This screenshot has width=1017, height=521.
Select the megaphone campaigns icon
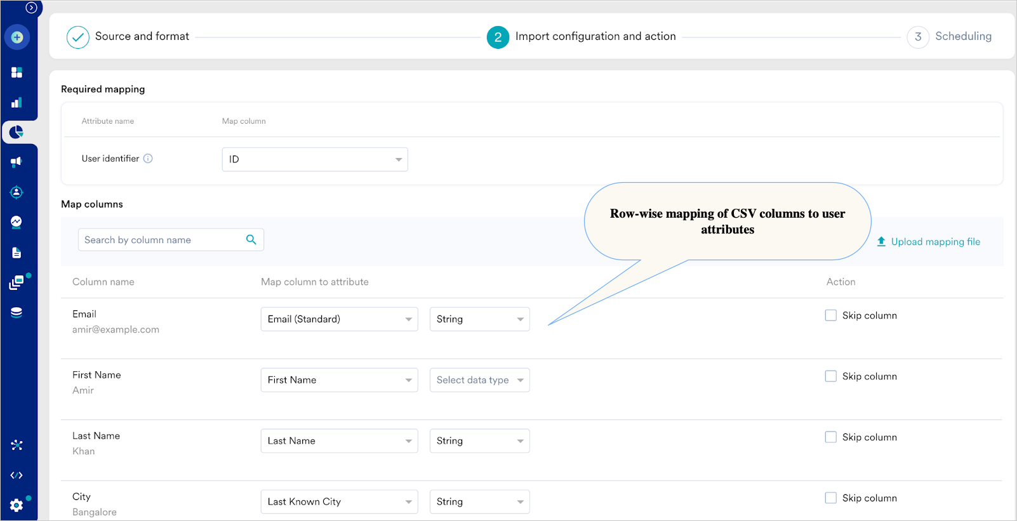[17, 162]
